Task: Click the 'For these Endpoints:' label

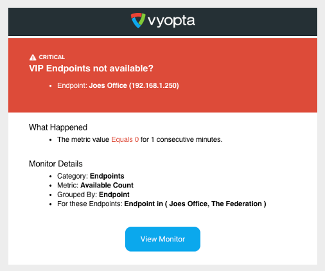Action: click(90, 204)
